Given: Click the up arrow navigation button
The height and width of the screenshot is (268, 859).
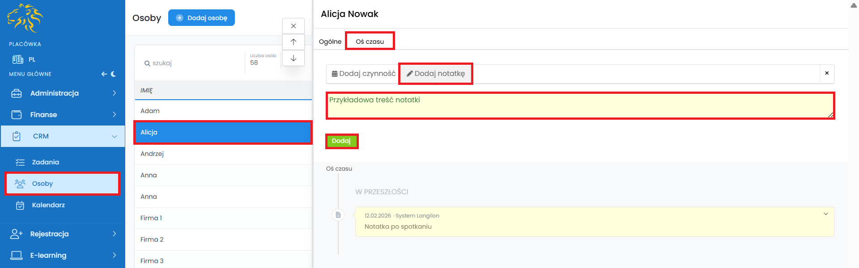Looking at the screenshot, I should tap(293, 42).
